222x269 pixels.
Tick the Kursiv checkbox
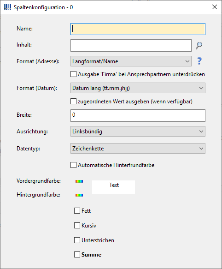(77, 226)
